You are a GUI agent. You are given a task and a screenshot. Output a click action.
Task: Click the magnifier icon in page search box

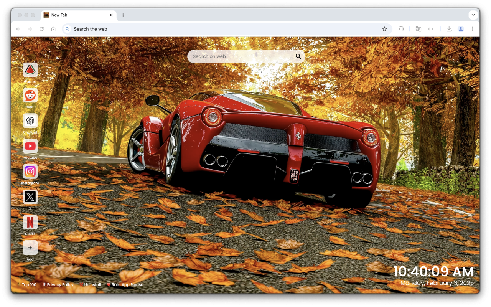pos(298,56)
